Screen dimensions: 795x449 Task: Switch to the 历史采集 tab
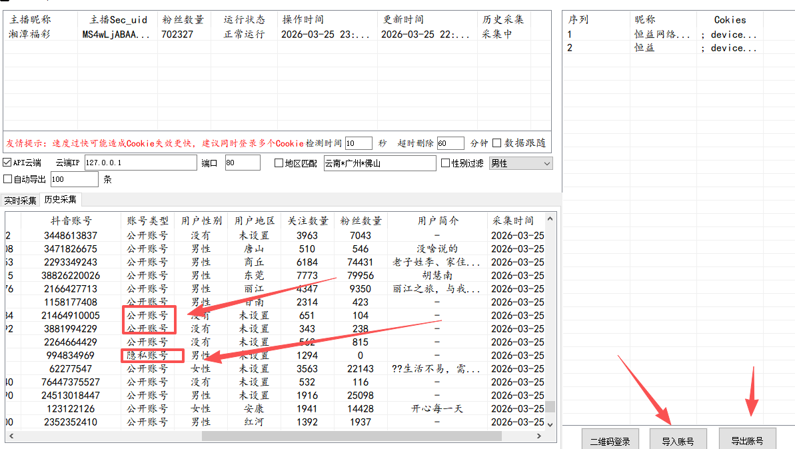pyautogui.click(x=60, y=200)
